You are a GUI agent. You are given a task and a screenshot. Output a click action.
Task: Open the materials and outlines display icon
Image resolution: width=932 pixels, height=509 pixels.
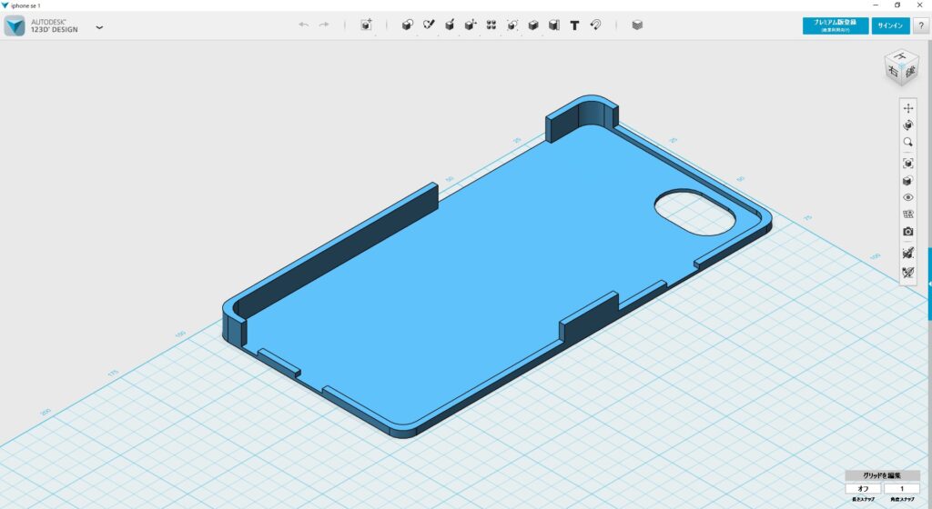[x=908, y=180]
